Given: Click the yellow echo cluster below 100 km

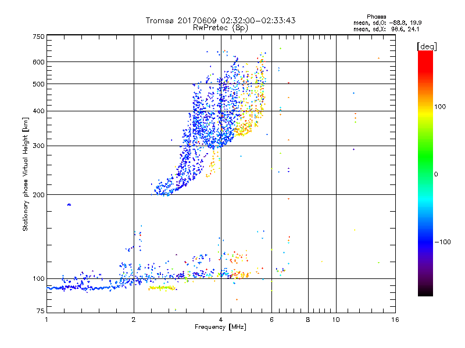Looking at the screenshot, I should click(162, 288).
